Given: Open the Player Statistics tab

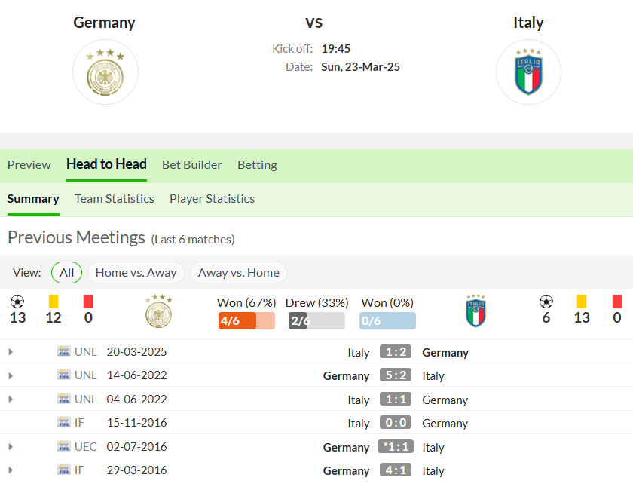Looking at the screenshot, I should coord(212,199).
